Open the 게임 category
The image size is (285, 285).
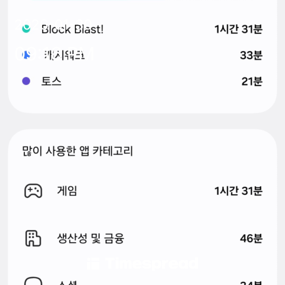coord(67,191)
